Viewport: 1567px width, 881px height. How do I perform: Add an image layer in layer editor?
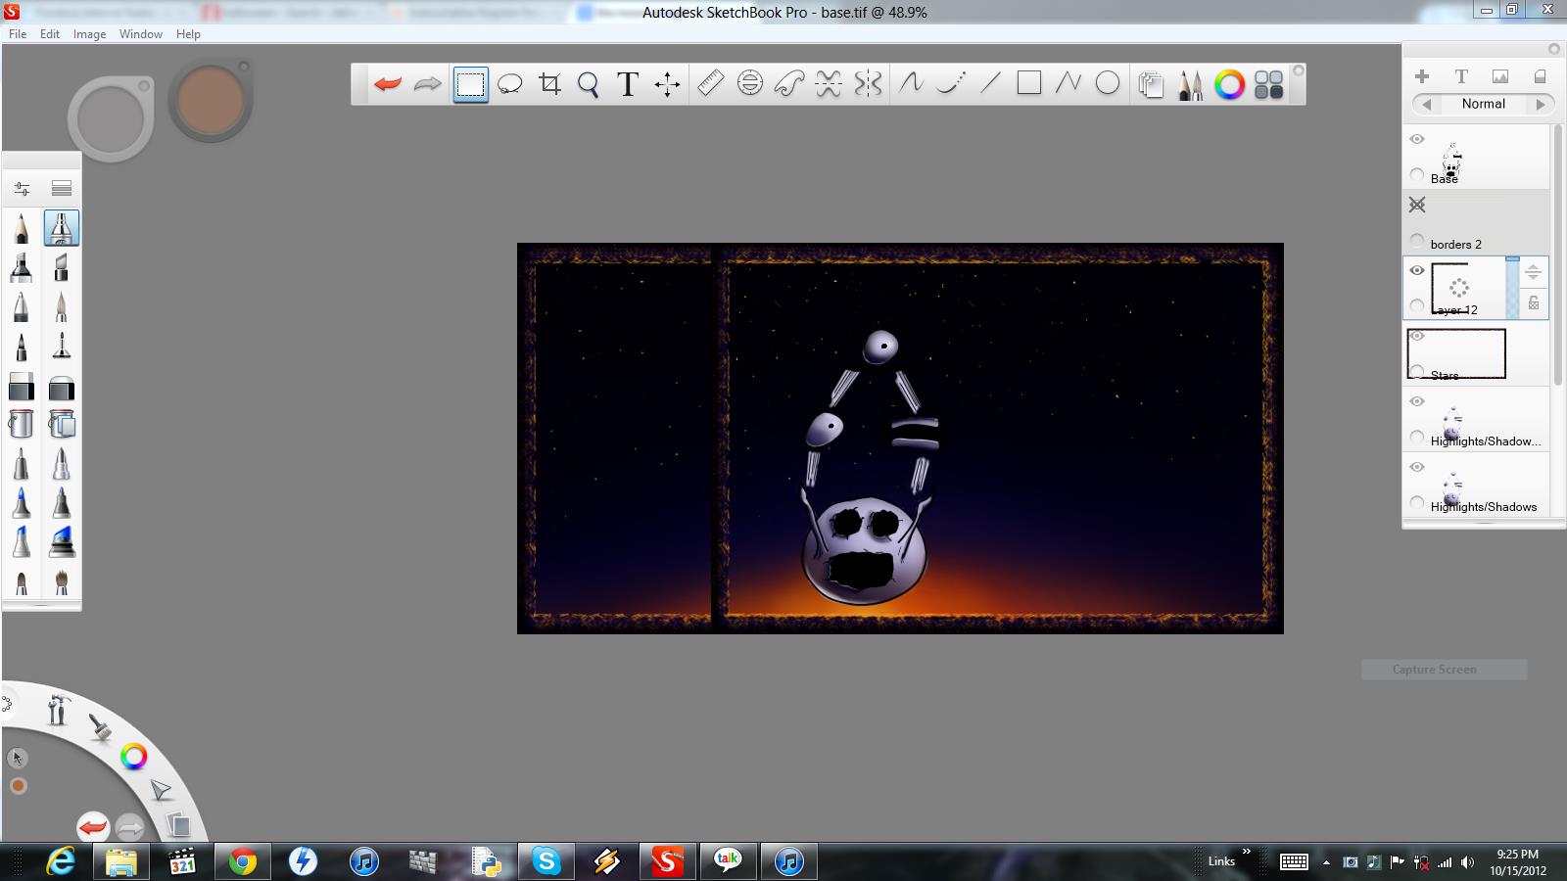(x=1500, y=76)
